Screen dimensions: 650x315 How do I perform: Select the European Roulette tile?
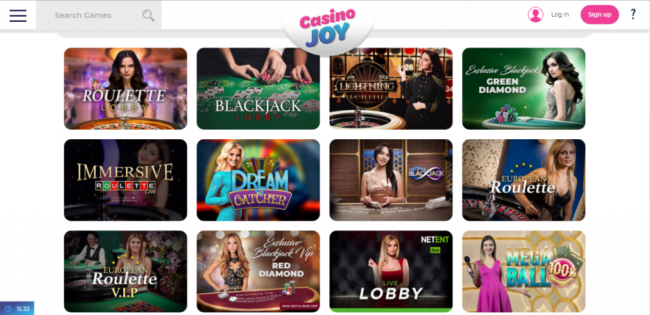click(x=524, y=180)
